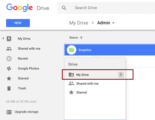Toggle the Name sort direction arrow

[81, 38]
